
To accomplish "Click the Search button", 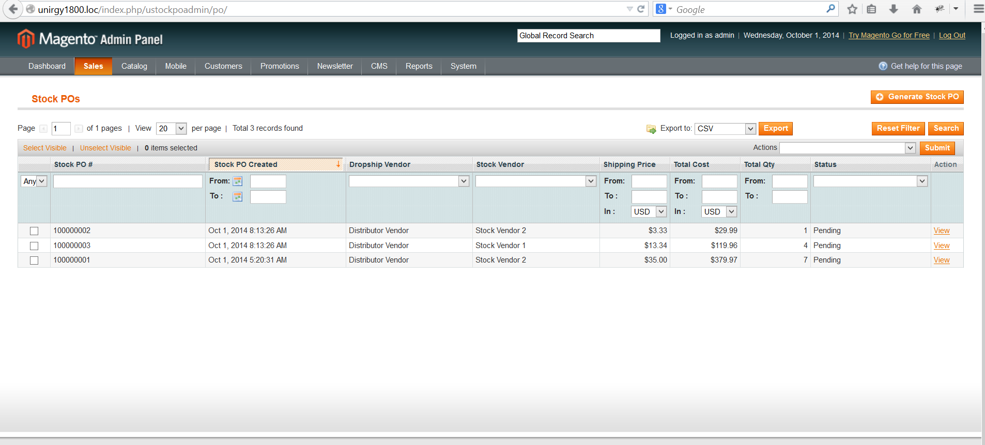I will [x=946, y=129].
